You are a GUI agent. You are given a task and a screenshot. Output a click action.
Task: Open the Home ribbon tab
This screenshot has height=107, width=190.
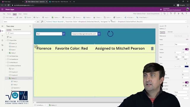click(9, 14)
